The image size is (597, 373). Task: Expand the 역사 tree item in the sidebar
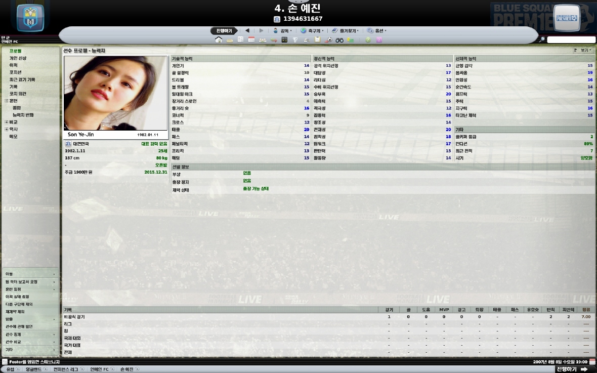7,129
